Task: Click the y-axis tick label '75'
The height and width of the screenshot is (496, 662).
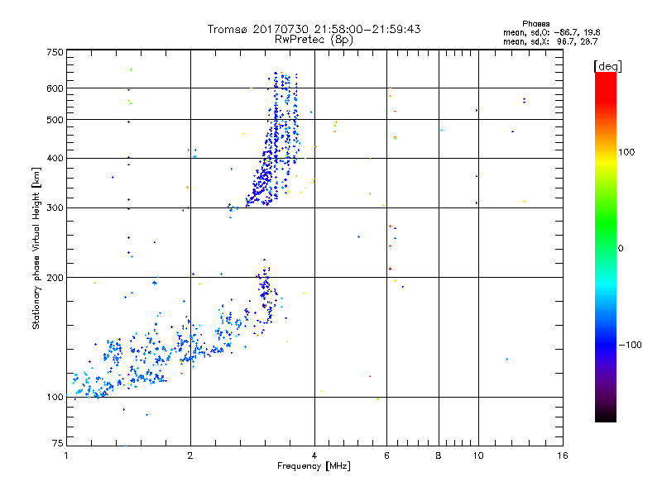Action: point(58,443)
